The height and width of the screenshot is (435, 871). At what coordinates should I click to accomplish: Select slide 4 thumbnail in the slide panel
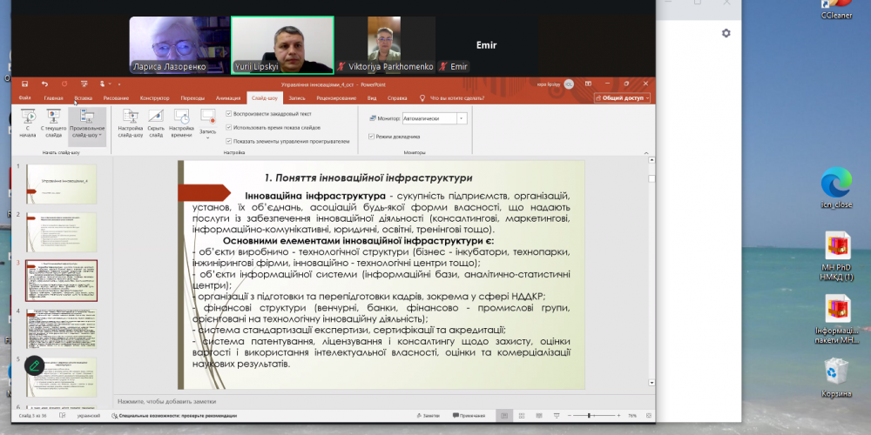[61, 329]
